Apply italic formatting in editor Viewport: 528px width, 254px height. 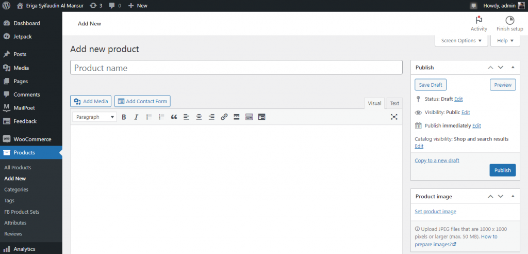tap(136, 117)
